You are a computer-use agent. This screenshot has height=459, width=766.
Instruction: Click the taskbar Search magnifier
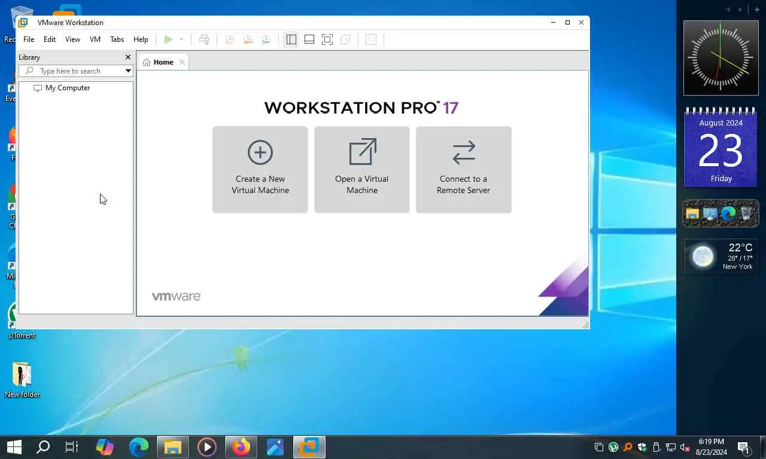[43, 447]
